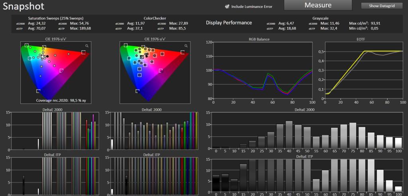Image resolution: width=408 pixels, height=196 pixels.
Task: Select the blue primary target square on saturation CIE chart
Action: [38, 91]
